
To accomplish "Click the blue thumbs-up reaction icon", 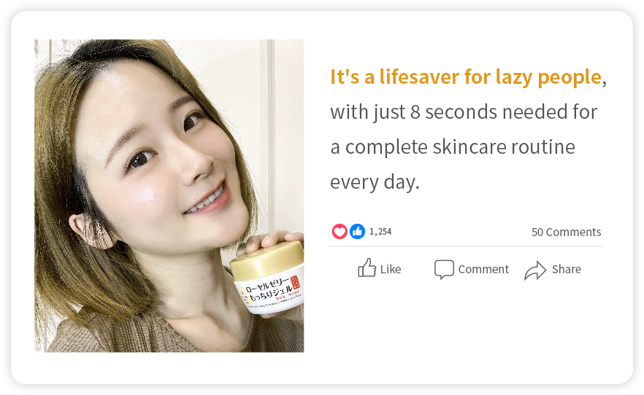I will tap(357, 232).
